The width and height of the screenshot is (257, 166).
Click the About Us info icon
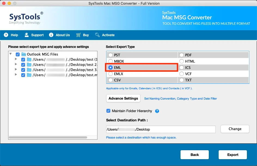click(x=51, y=35)
